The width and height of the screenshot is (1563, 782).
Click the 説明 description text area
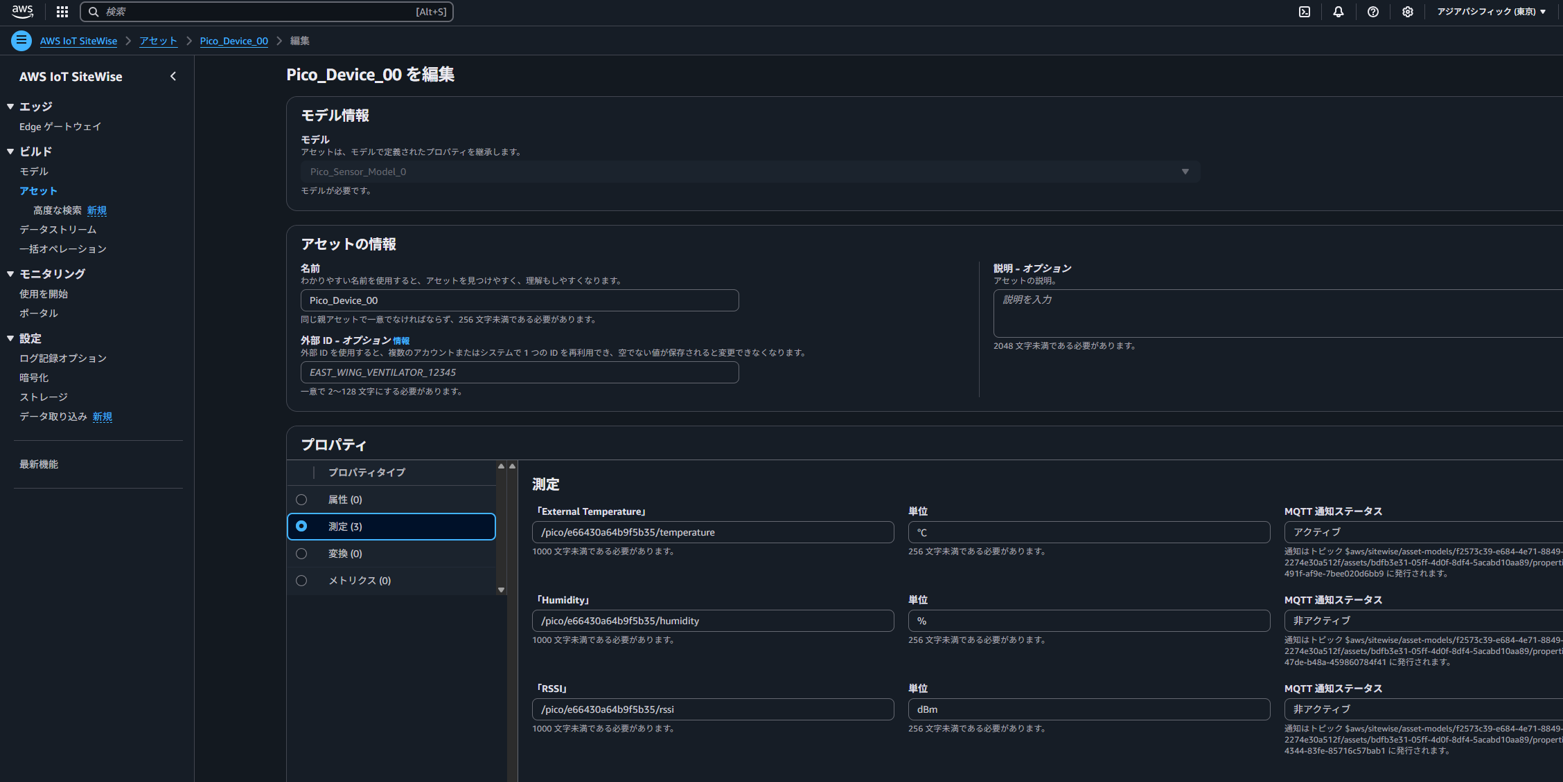(1278, 313)
